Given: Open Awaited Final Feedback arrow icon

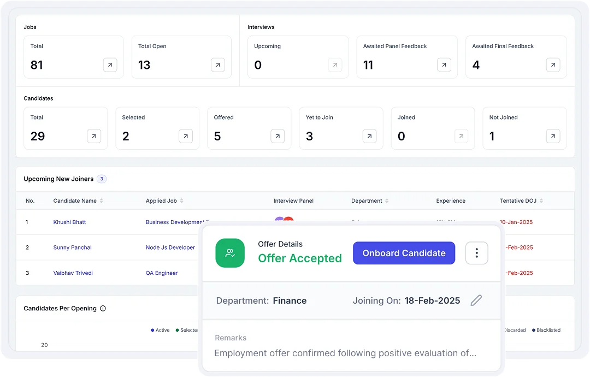Looking at the screenshot, I should point(553,65).
